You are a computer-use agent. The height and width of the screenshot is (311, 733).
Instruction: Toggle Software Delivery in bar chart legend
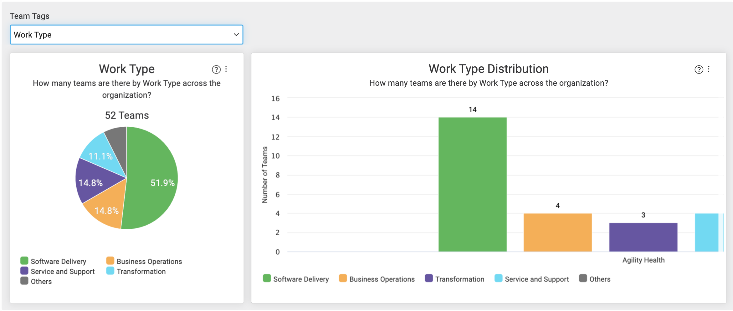point(296,279)
